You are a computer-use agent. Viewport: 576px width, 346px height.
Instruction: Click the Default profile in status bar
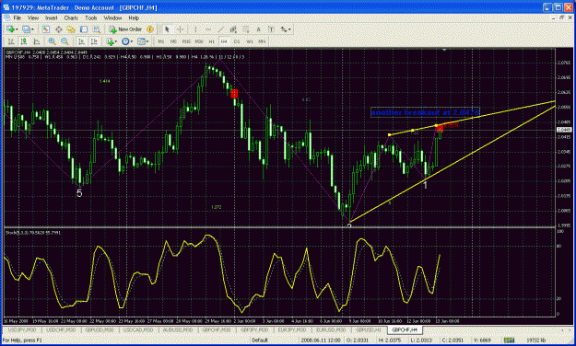(x=260, y=340)
